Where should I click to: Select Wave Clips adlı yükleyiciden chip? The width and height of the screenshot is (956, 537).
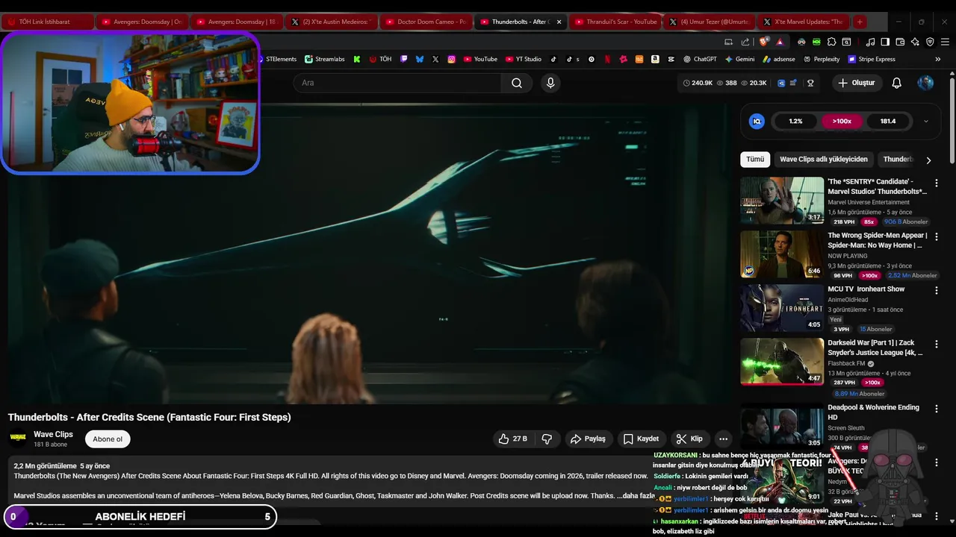pos(824,160)
